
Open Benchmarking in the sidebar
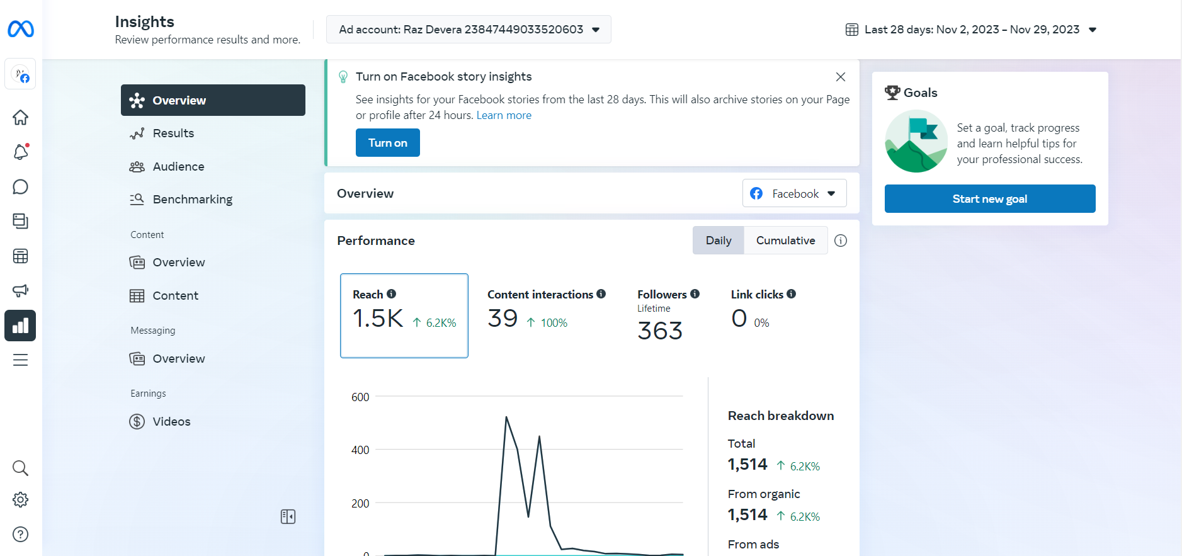[192, 200]
